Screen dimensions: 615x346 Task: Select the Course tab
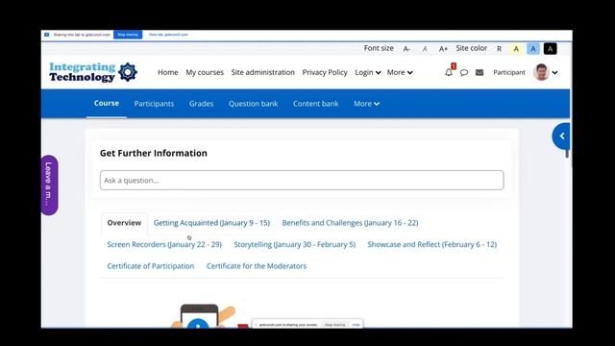point(107,103)
